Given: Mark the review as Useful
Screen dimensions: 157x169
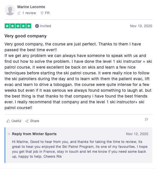Looking at the screenshot, I should coord(14,121).
